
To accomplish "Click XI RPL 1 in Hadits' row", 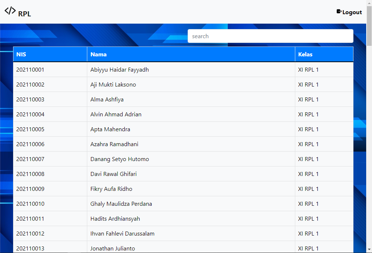I will click(308, 219).
